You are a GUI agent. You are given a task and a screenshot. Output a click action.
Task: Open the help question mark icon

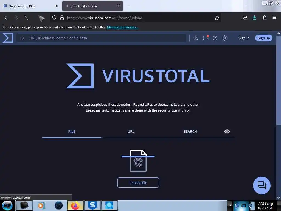(x=215, y=38)
